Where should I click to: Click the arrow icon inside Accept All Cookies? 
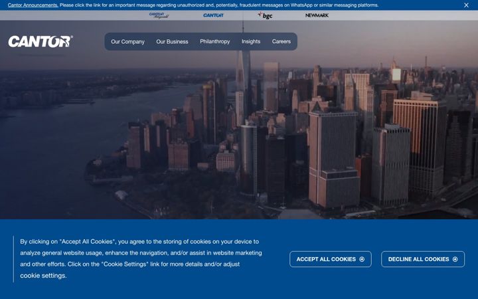tap(362, 259)
